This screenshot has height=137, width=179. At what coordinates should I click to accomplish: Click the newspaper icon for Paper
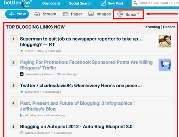tap(66, 14)
